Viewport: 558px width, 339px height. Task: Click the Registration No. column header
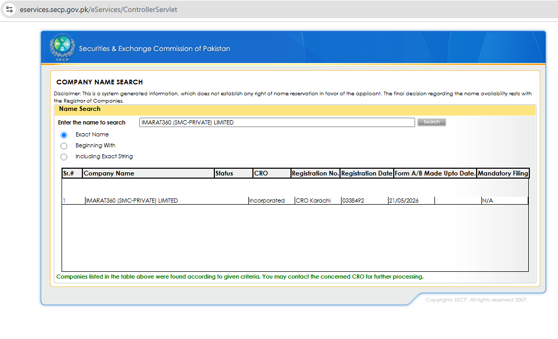[x=316, y=173]
